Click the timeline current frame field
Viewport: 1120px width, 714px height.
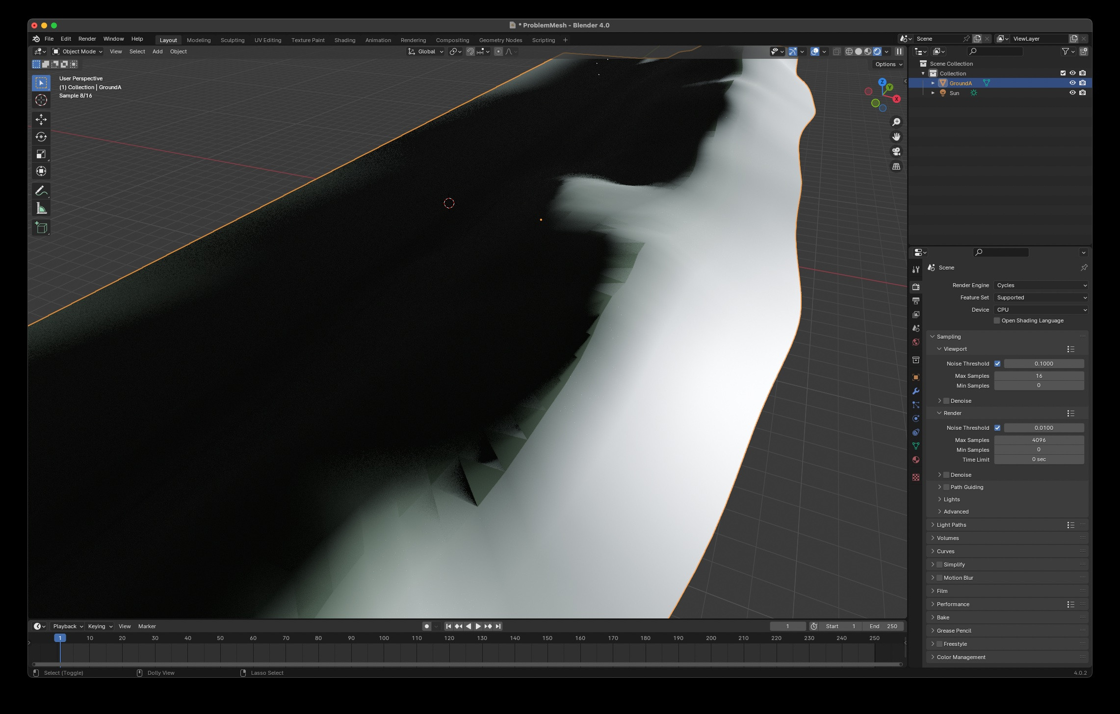[788, 626]
